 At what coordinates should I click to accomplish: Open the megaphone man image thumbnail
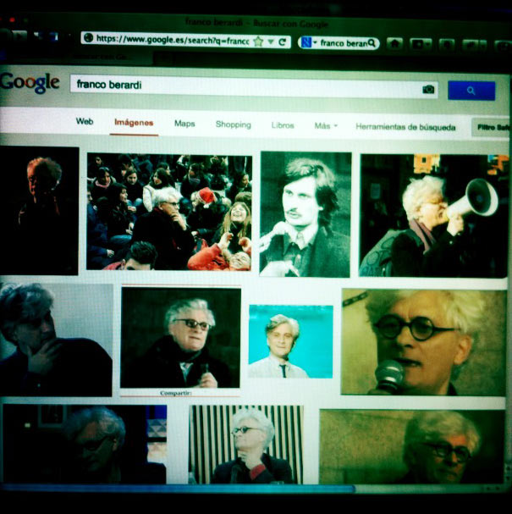coord(432,215)
